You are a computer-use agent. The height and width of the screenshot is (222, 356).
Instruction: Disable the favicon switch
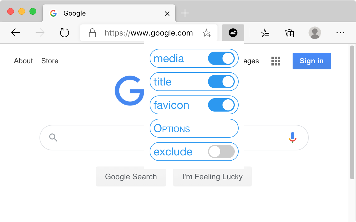[x=221, y=105]
